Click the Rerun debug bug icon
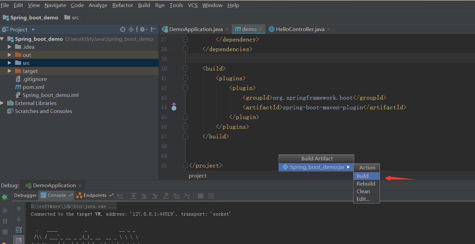 tap(5, 197)
